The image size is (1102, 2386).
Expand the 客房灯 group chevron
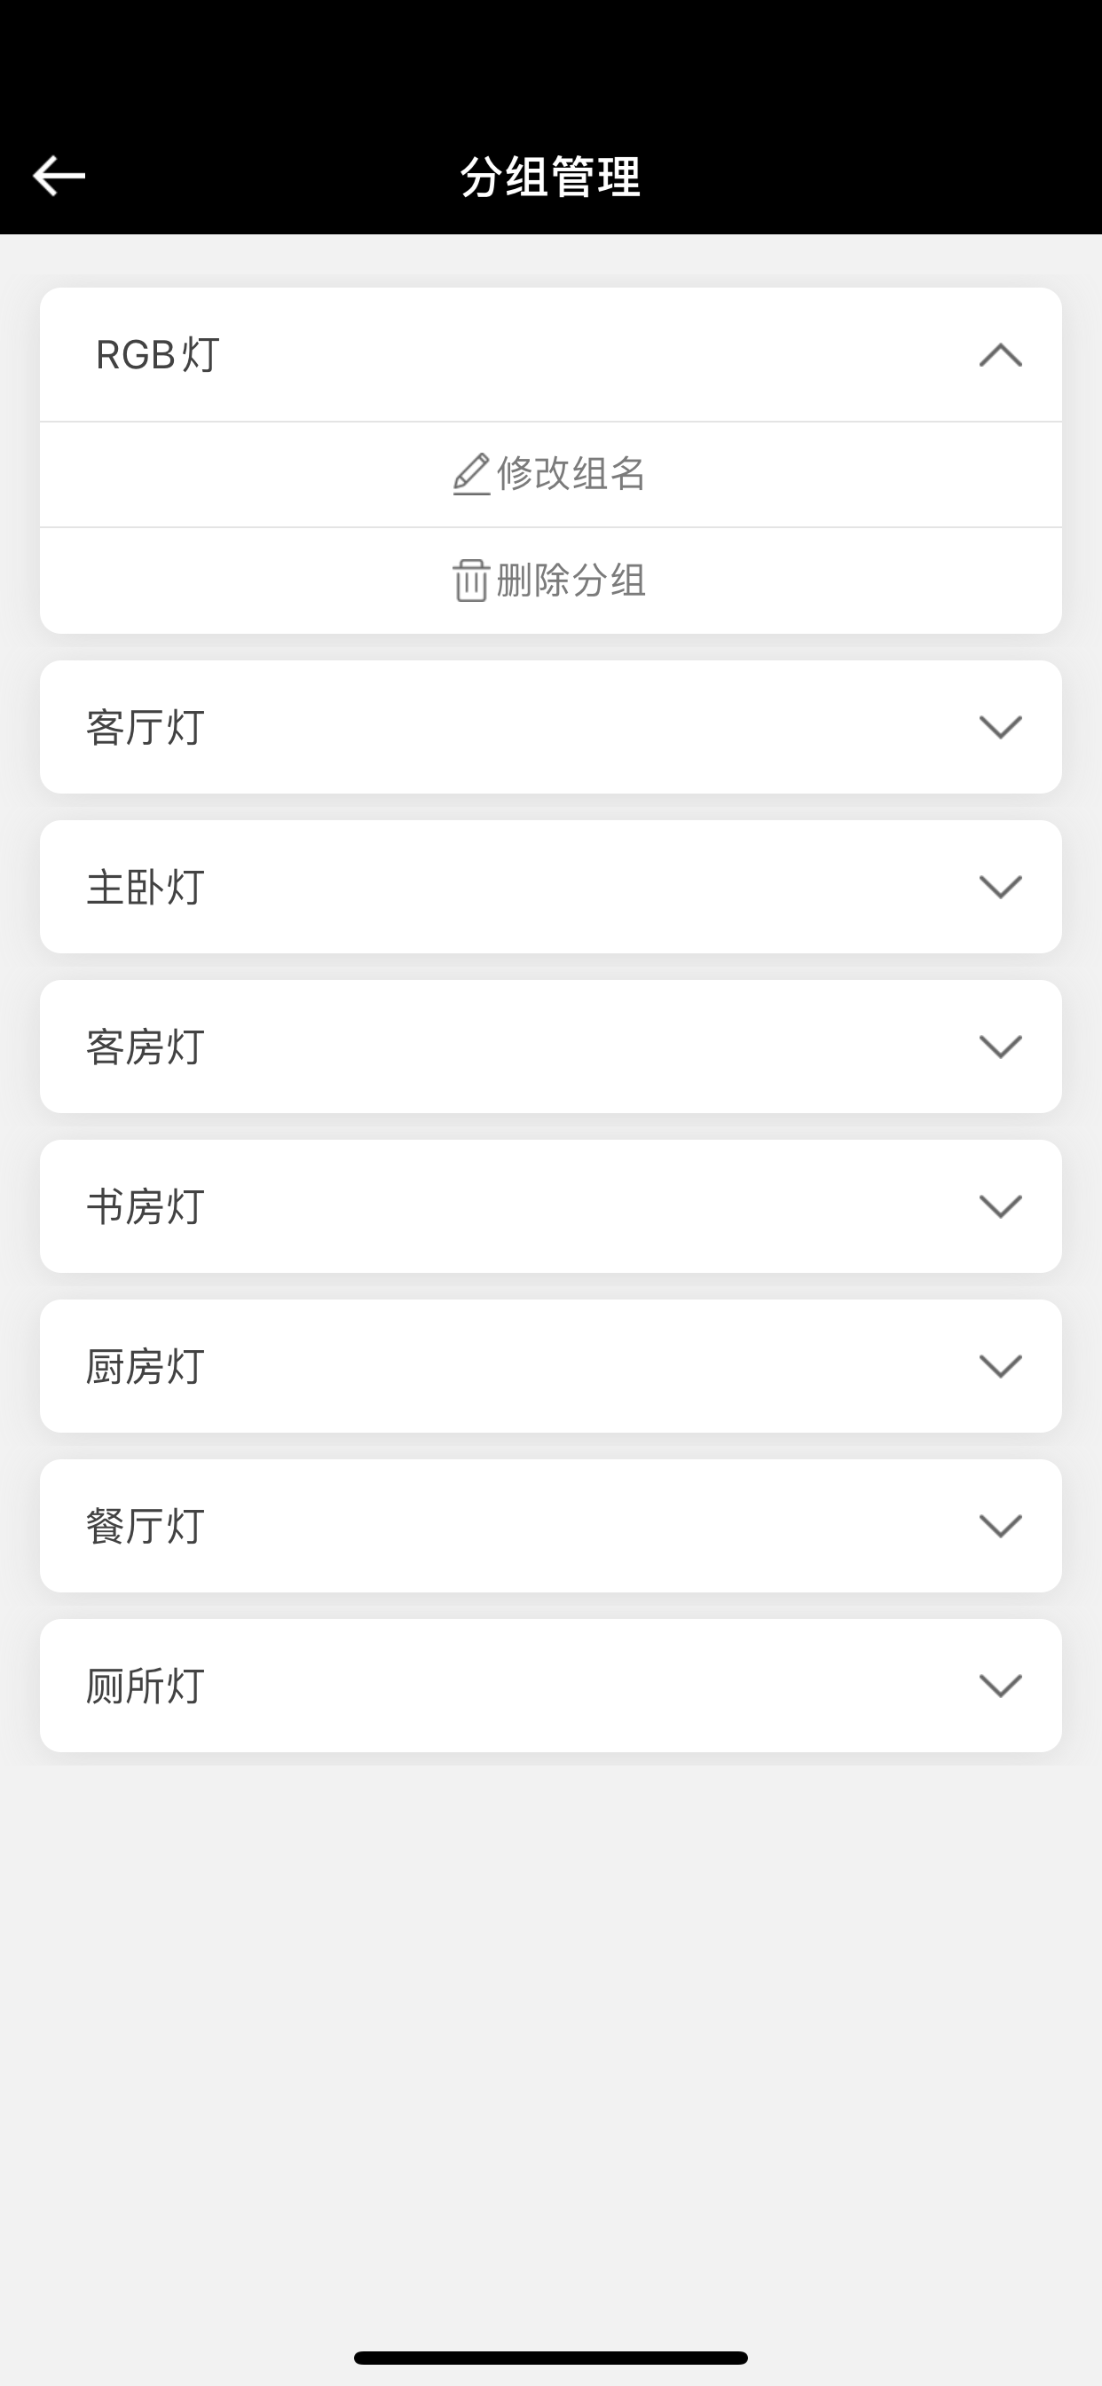coord(1000,1047)
